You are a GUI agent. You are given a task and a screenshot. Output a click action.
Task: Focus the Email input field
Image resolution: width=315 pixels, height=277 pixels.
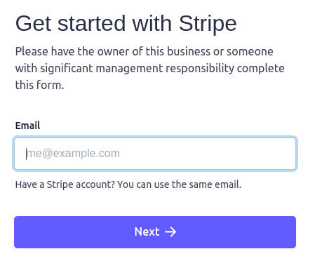point(155,154)
